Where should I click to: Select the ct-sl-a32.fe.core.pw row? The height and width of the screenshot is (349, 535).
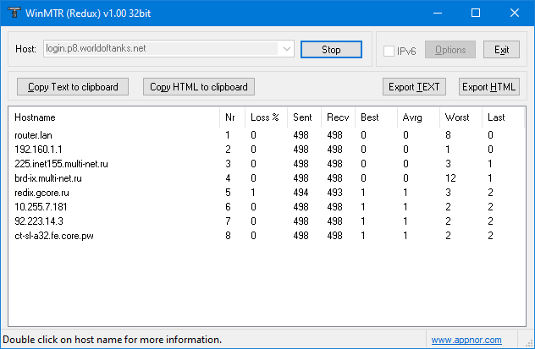click(267, 236)
